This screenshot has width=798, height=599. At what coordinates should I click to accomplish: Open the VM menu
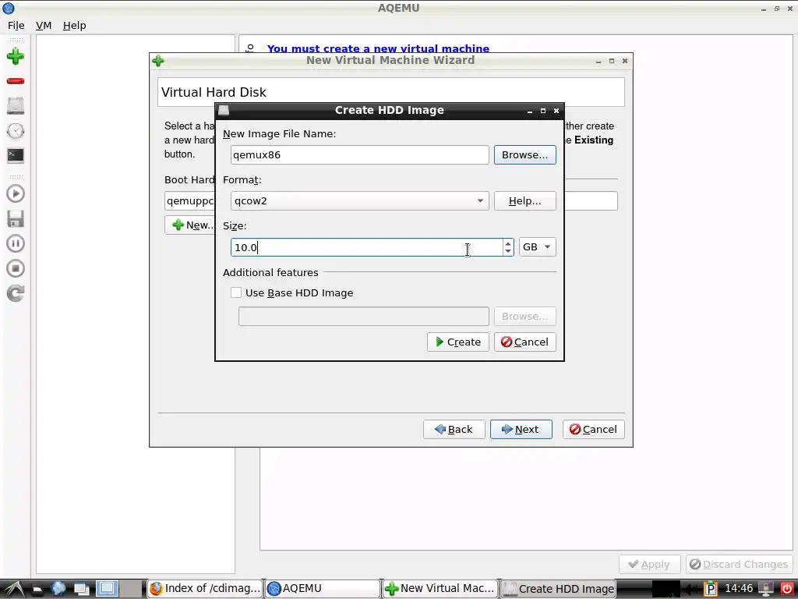tap(44, 26)
